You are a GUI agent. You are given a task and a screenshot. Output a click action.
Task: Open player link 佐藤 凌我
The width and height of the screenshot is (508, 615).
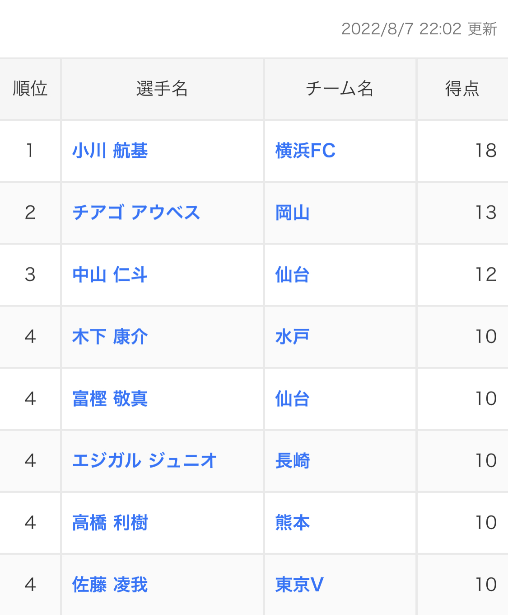coord(110,585)
